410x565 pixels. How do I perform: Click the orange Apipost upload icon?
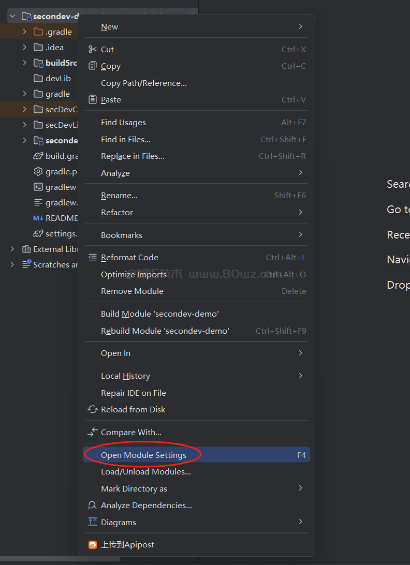pos(93,544)
